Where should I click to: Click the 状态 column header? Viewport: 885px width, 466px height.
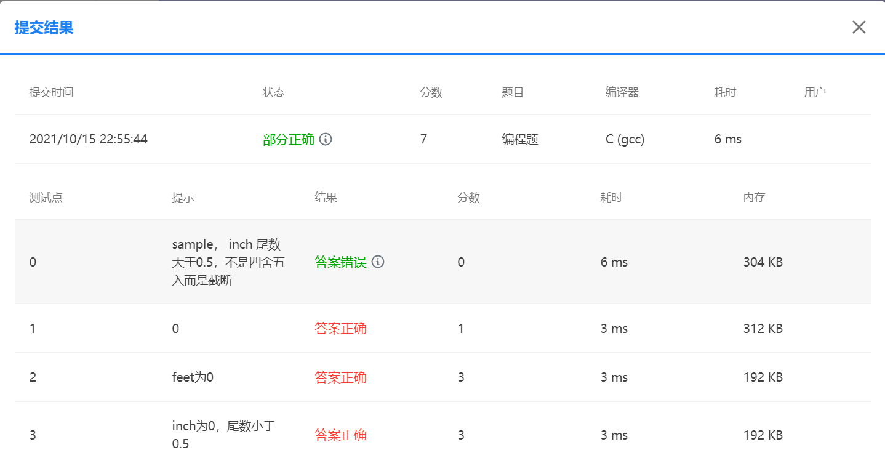(x=274, y=92)
